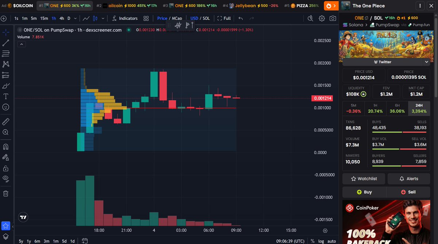Open the emoji icons tool
438x244 pixels.
tap(6, 107)
